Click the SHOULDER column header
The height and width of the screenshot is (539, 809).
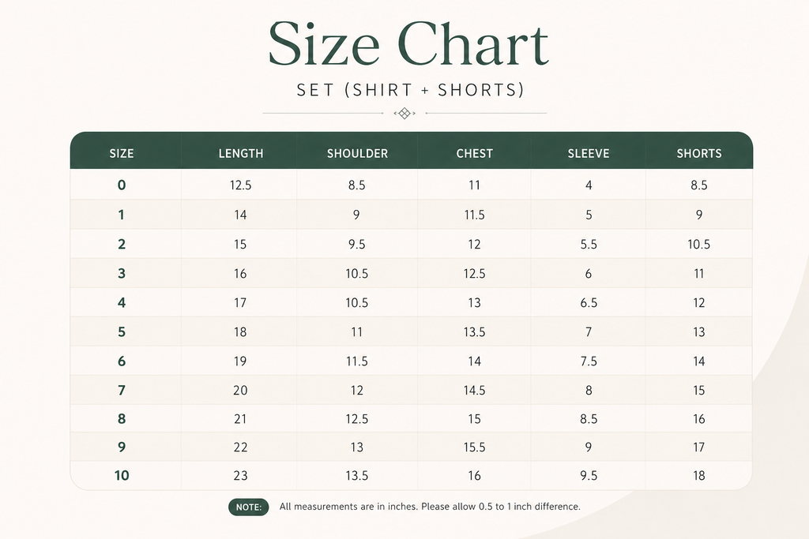(x=358, y=154)
